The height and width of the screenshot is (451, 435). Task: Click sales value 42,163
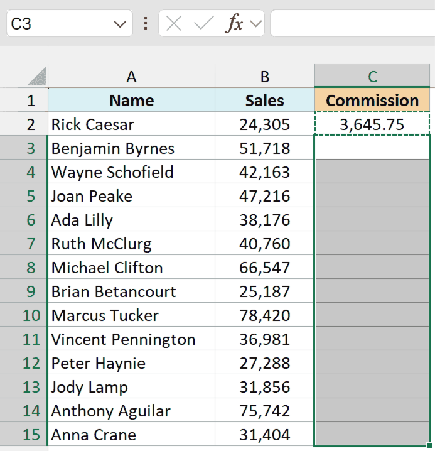[x=265, y=171]
